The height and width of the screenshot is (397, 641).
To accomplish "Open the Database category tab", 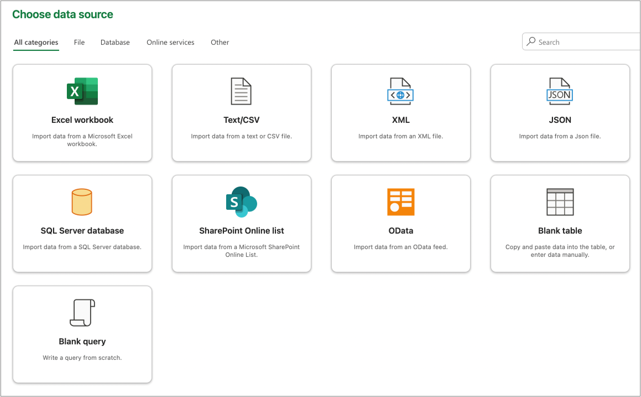I will pos(115,42).
